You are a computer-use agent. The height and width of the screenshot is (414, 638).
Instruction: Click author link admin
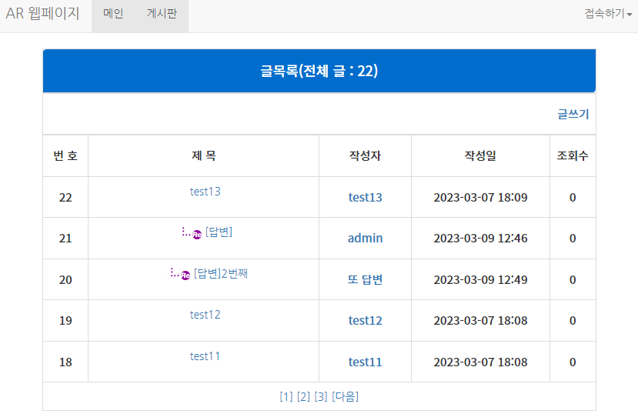tap(365, 238)
